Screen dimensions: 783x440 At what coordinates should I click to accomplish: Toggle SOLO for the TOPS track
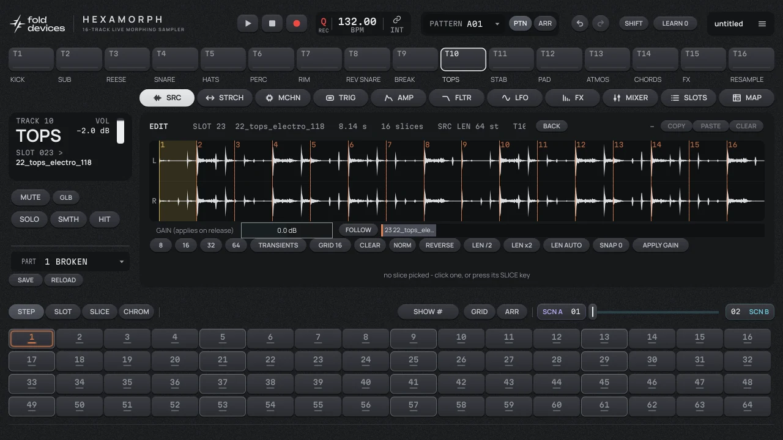[x=29, y=219]
